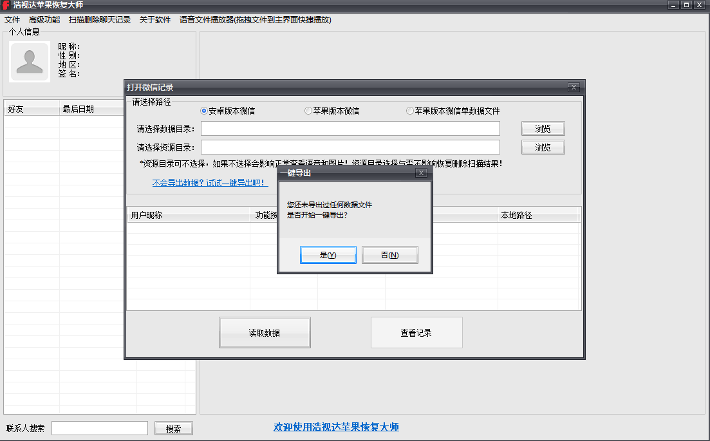Click the 最后日期 column header
This screenshot has height=441, width=710.
point(91,109)
